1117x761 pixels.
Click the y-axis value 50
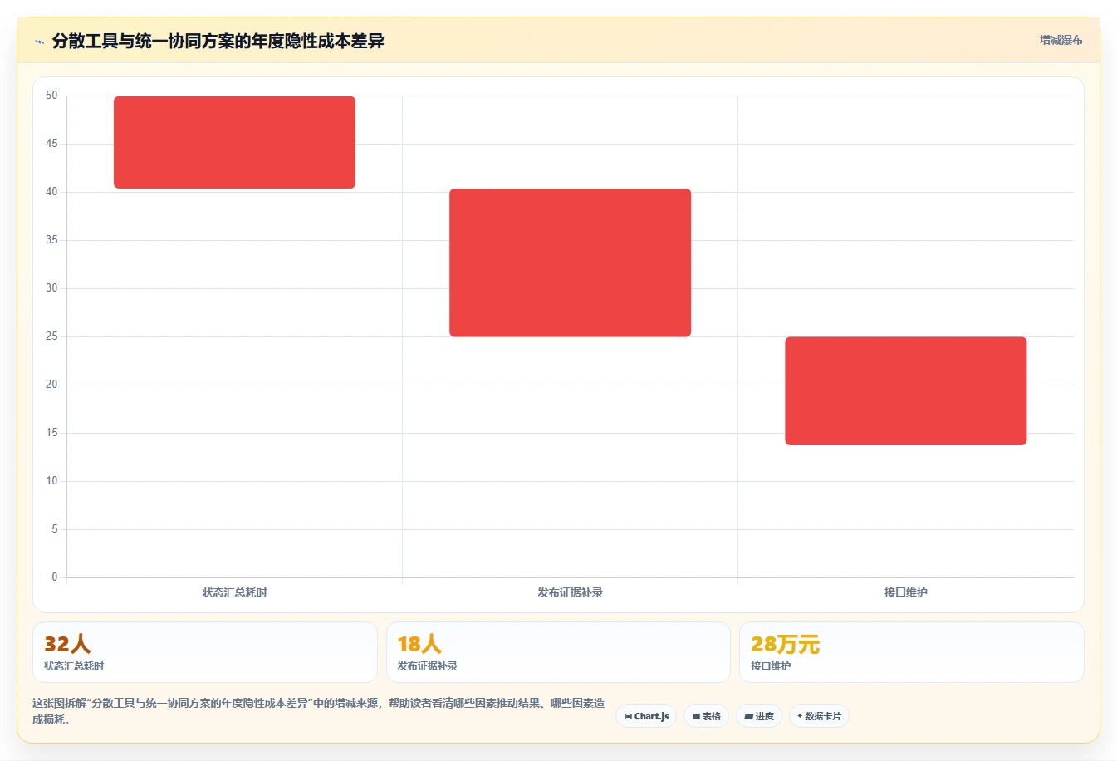click(x=51, y=96)
